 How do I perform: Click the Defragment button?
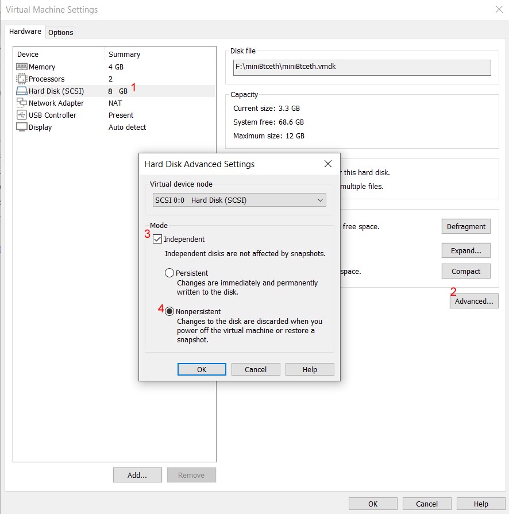tap(466, 227)
